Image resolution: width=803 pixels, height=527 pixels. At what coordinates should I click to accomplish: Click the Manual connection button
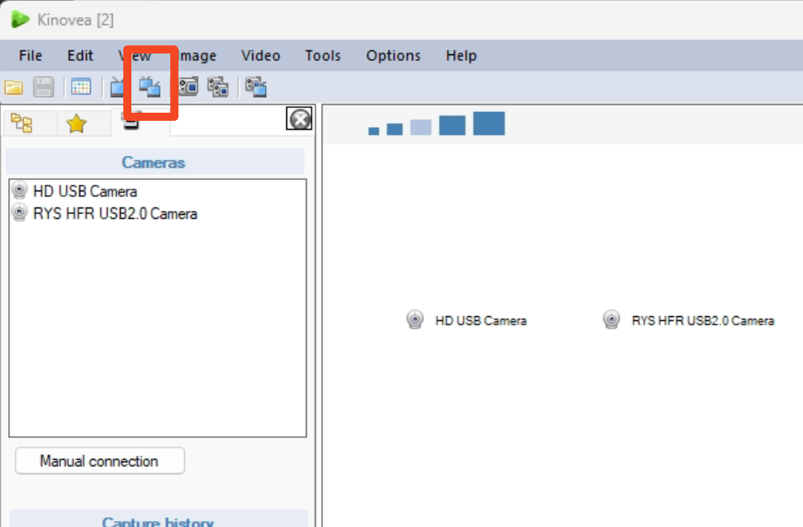click(x=100, y=461)
